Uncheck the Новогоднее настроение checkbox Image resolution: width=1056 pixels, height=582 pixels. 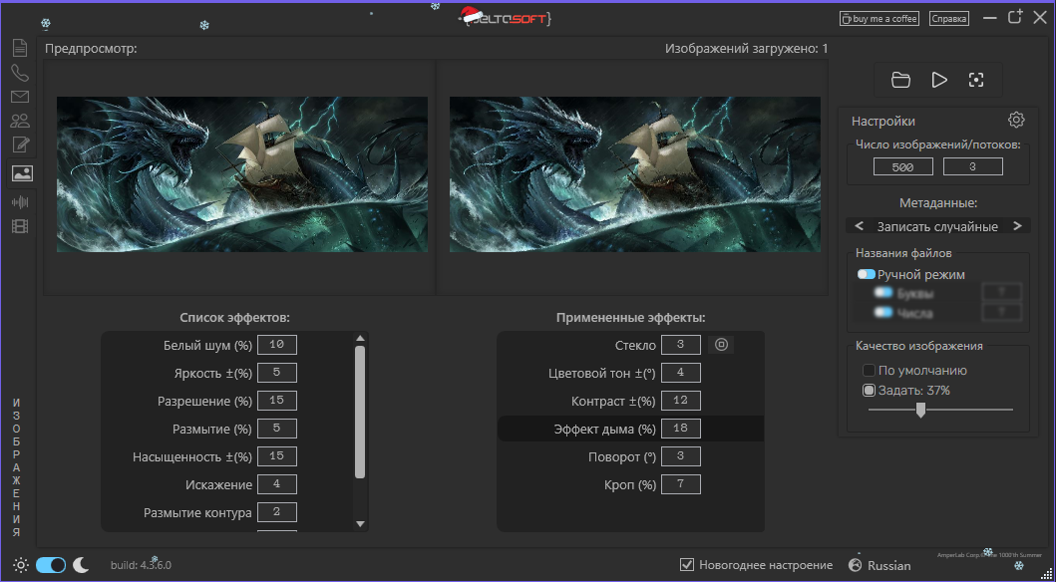click(686, 565)
